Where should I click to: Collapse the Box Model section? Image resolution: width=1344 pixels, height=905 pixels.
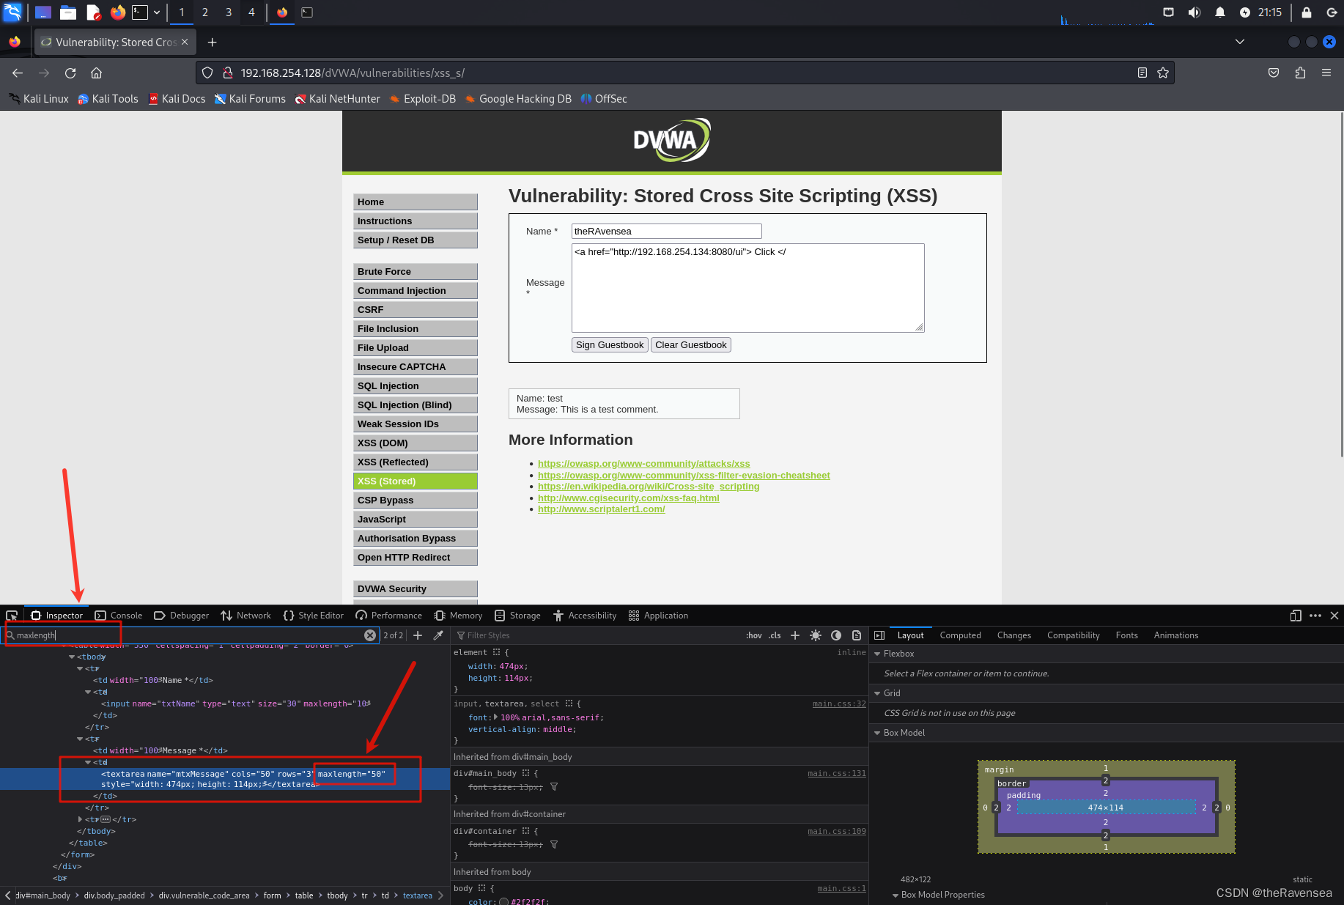point(877,733)
